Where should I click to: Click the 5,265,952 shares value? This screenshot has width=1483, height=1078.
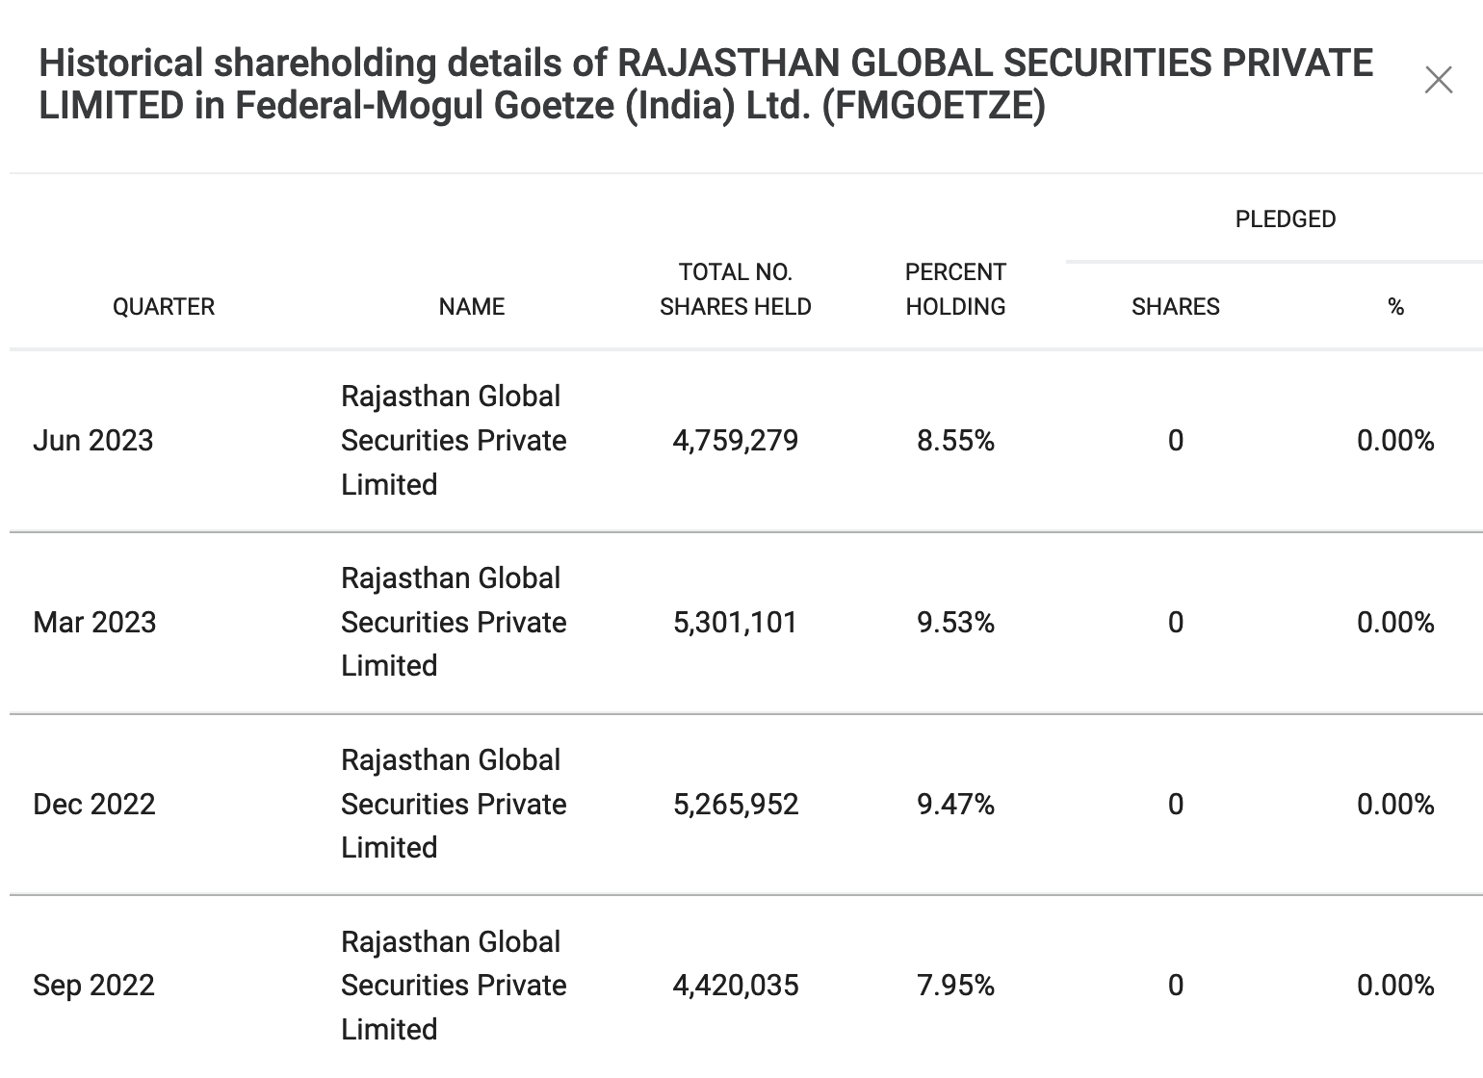(x=736, y=805)
